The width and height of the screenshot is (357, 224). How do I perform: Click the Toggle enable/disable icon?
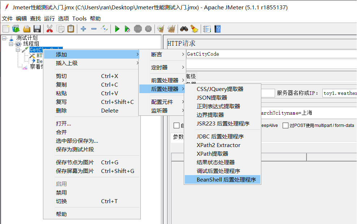(104, 29)
